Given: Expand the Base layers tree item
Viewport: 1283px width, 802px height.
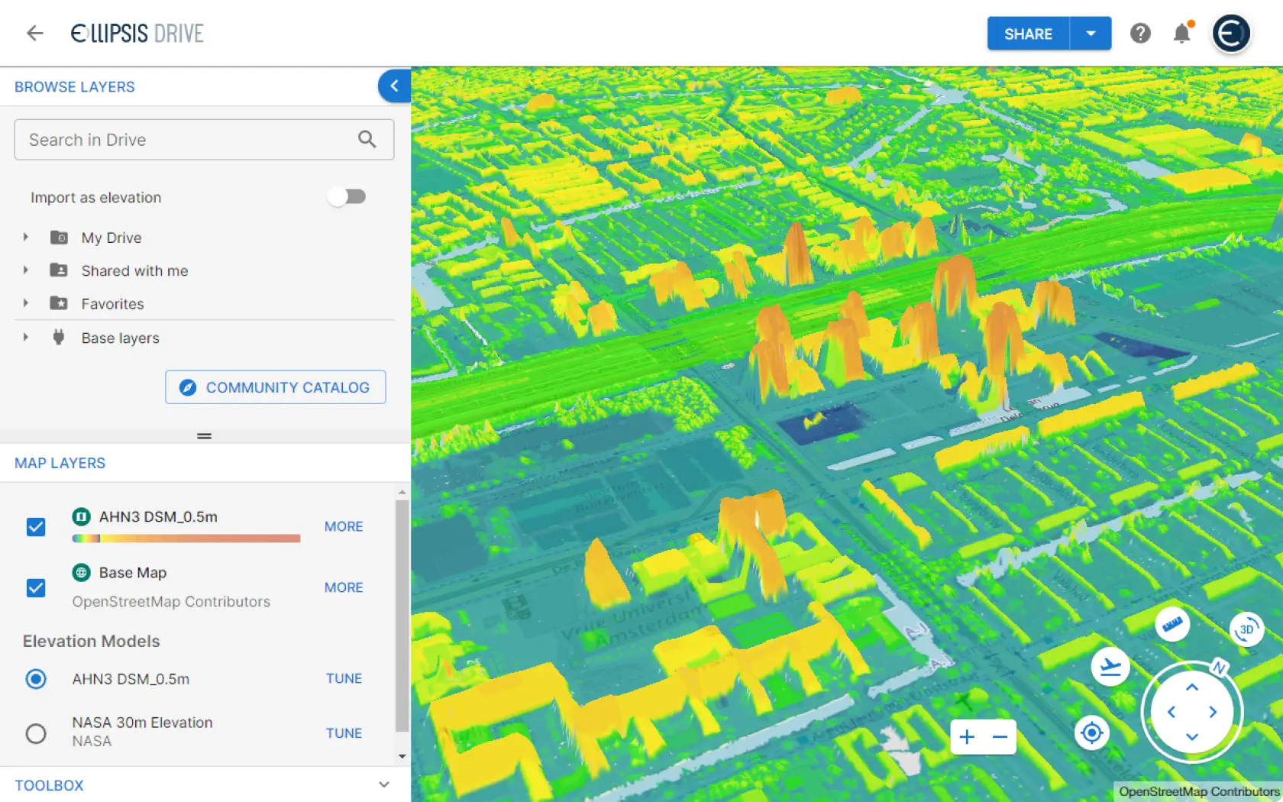Looking at the screenshot, I should tap(26, 338).
